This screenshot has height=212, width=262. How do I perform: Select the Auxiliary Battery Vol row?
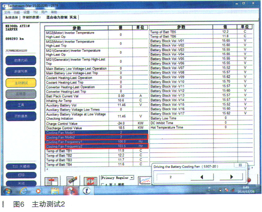96,105
